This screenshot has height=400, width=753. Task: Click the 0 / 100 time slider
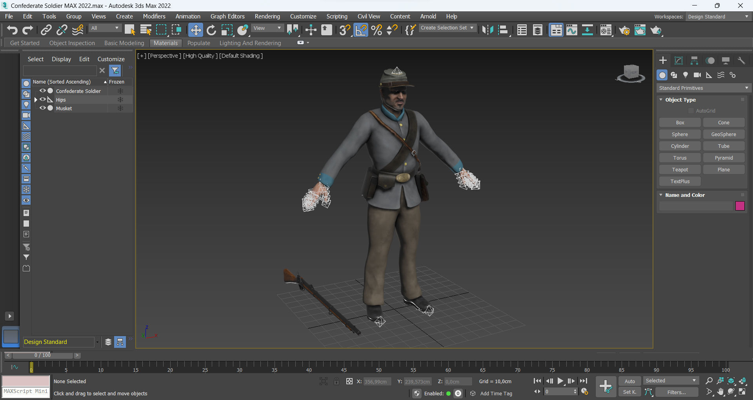coord(42,355)
